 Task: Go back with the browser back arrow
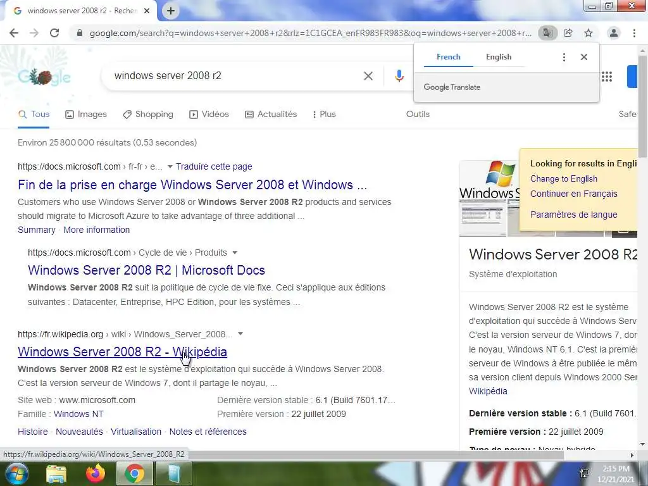[14, 33]
